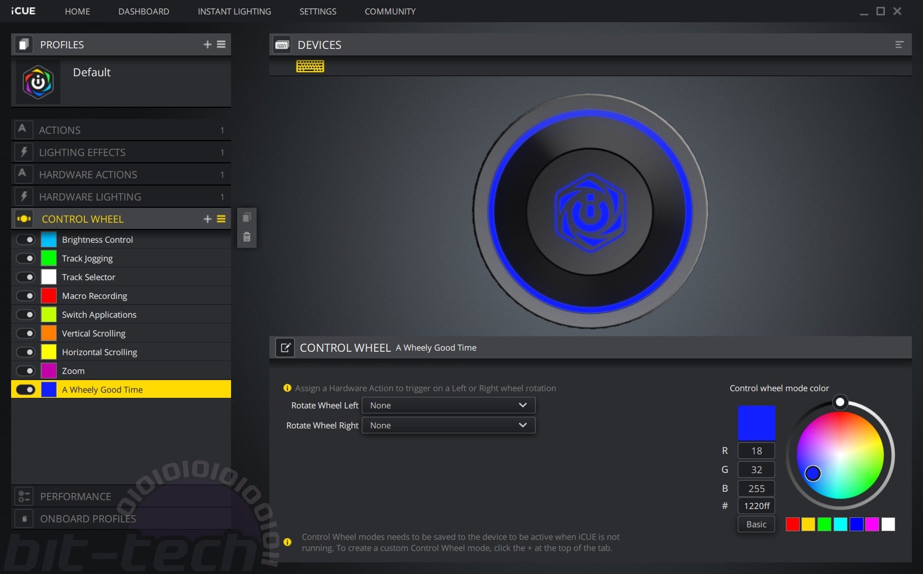This screenshot has width=923, height=574.
Task: Click the Default profile iCUE logo icon
Action: 38,82
